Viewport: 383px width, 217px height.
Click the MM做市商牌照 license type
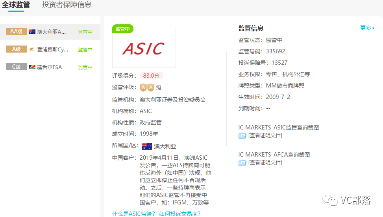point(285,86)
